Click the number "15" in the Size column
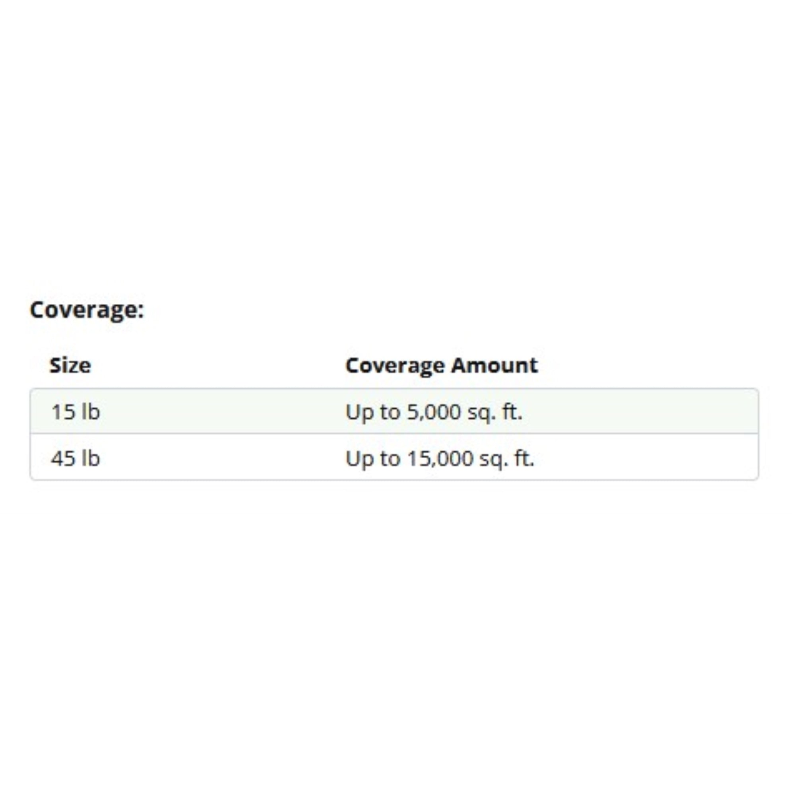Image resolution: width=795 pixels, height=795 pixels. pyautogui.click(x=63, y=411)
